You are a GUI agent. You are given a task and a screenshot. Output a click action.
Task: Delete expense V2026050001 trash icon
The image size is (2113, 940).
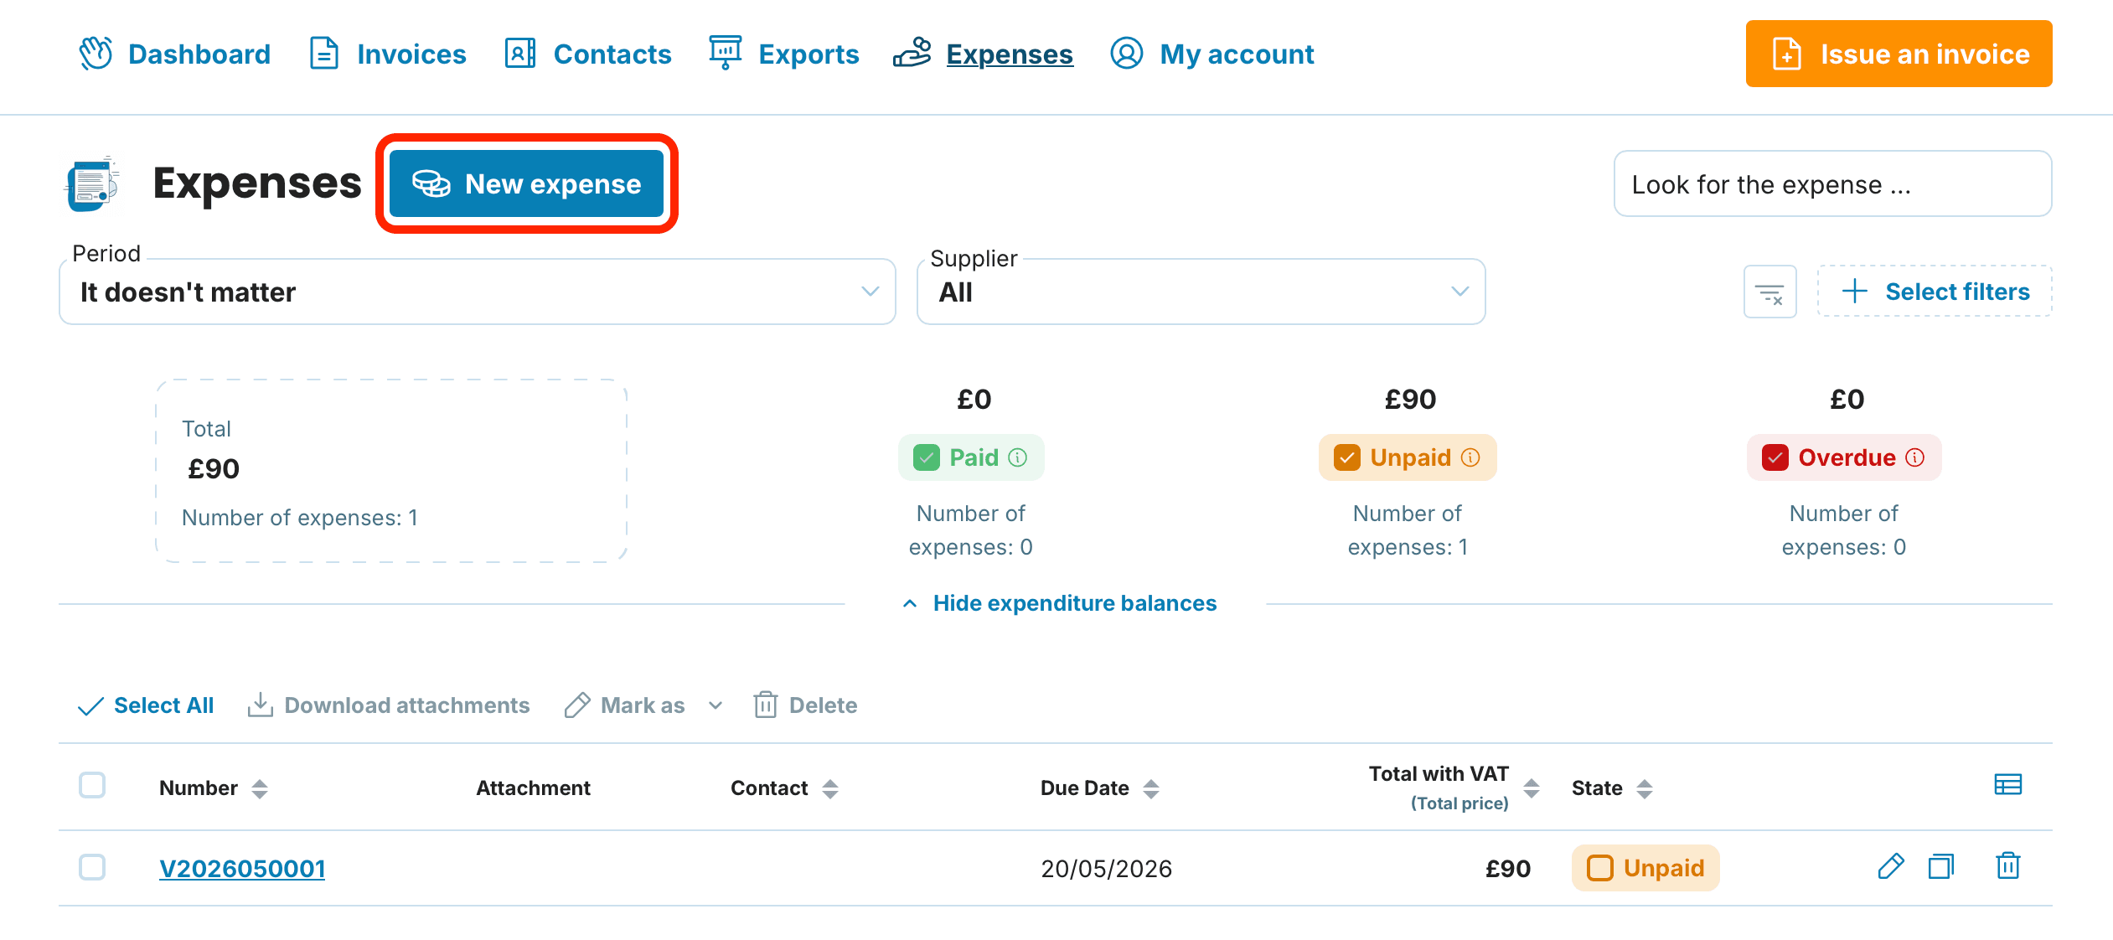(2008, 866)
